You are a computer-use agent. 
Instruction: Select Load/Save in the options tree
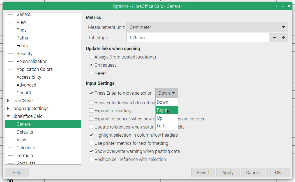(22, 101)
